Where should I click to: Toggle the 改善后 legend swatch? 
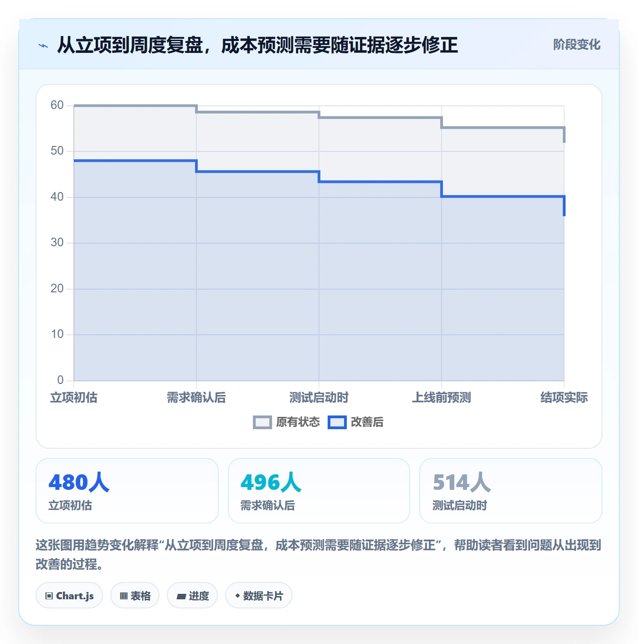tap(337, 422)
